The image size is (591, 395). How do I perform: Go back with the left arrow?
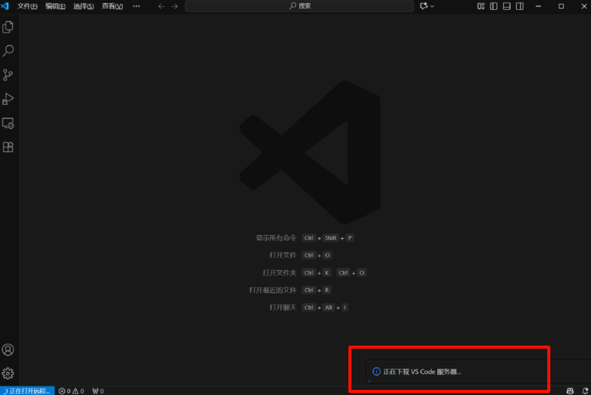161,7
